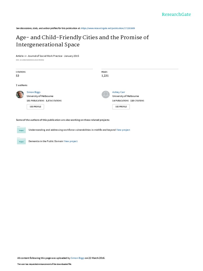The height and width of the screenshot is (271, 203).
Task: Click Ashley Carr avatar placeholder icon
Action: click(105, 94)
